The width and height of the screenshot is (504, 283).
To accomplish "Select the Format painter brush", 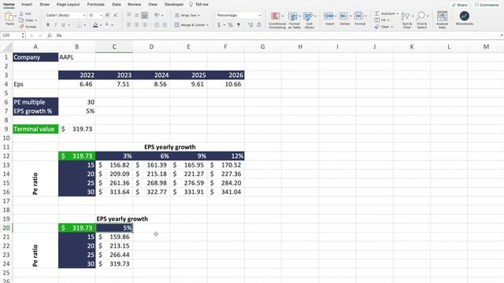I will 21,27.
